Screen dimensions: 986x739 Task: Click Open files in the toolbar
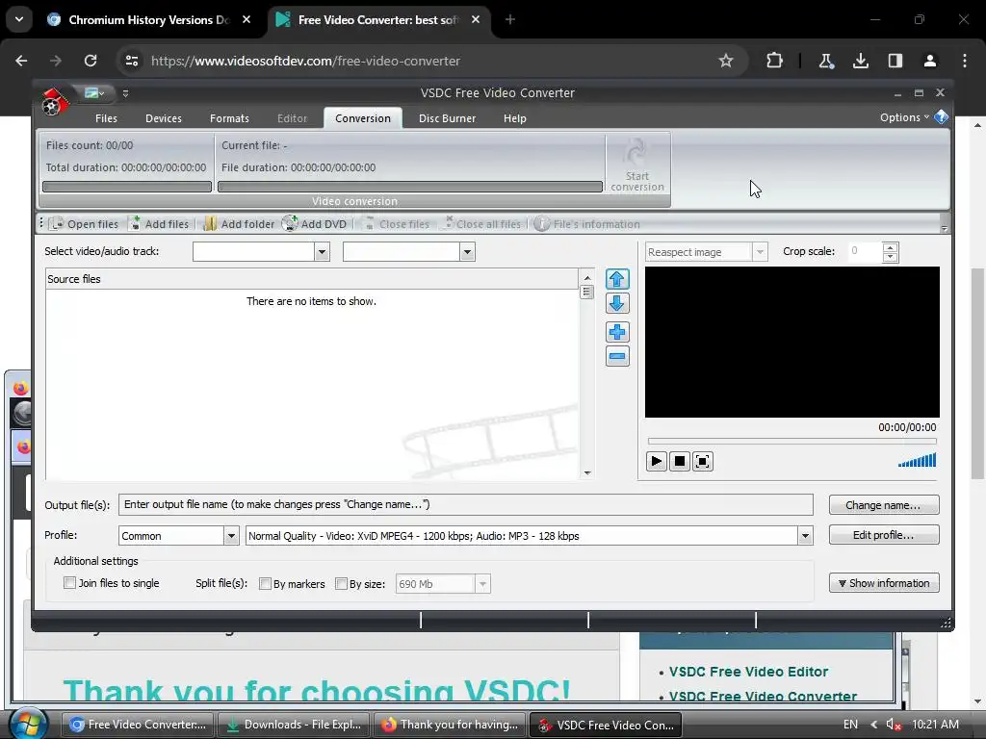point(84,223)
